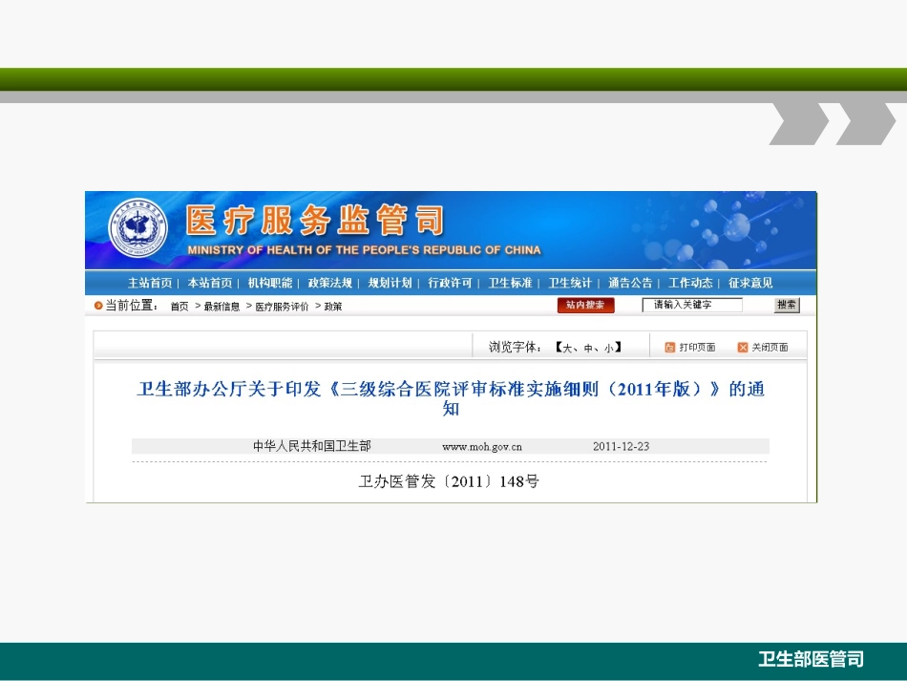This screenshot has width=907, height=681.
Task: Open the 政策法规 navigation item
Action: tap(329, 283)
